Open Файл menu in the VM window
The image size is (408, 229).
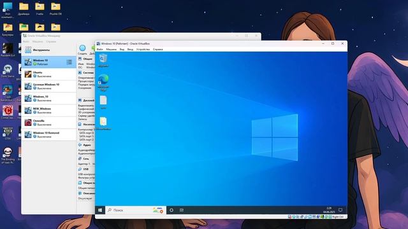point(99,50)
